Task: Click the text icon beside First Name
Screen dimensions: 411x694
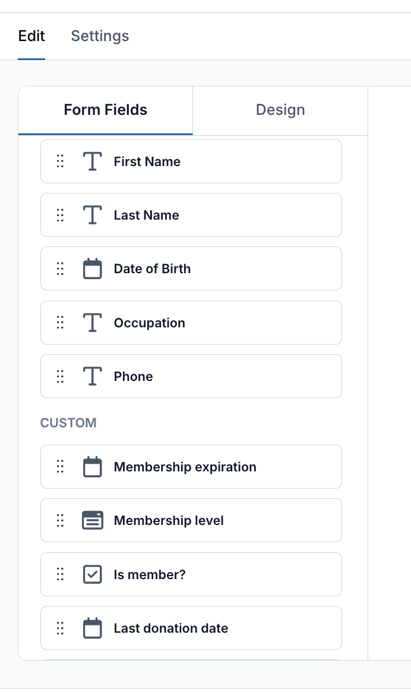Action: click(x=92, y=161)
